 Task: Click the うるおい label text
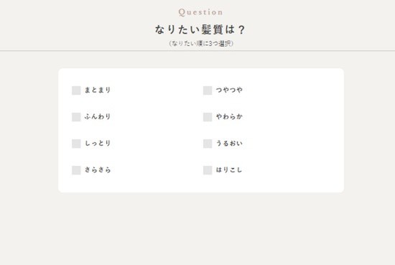pyautogui.click(x=229, y=143)
